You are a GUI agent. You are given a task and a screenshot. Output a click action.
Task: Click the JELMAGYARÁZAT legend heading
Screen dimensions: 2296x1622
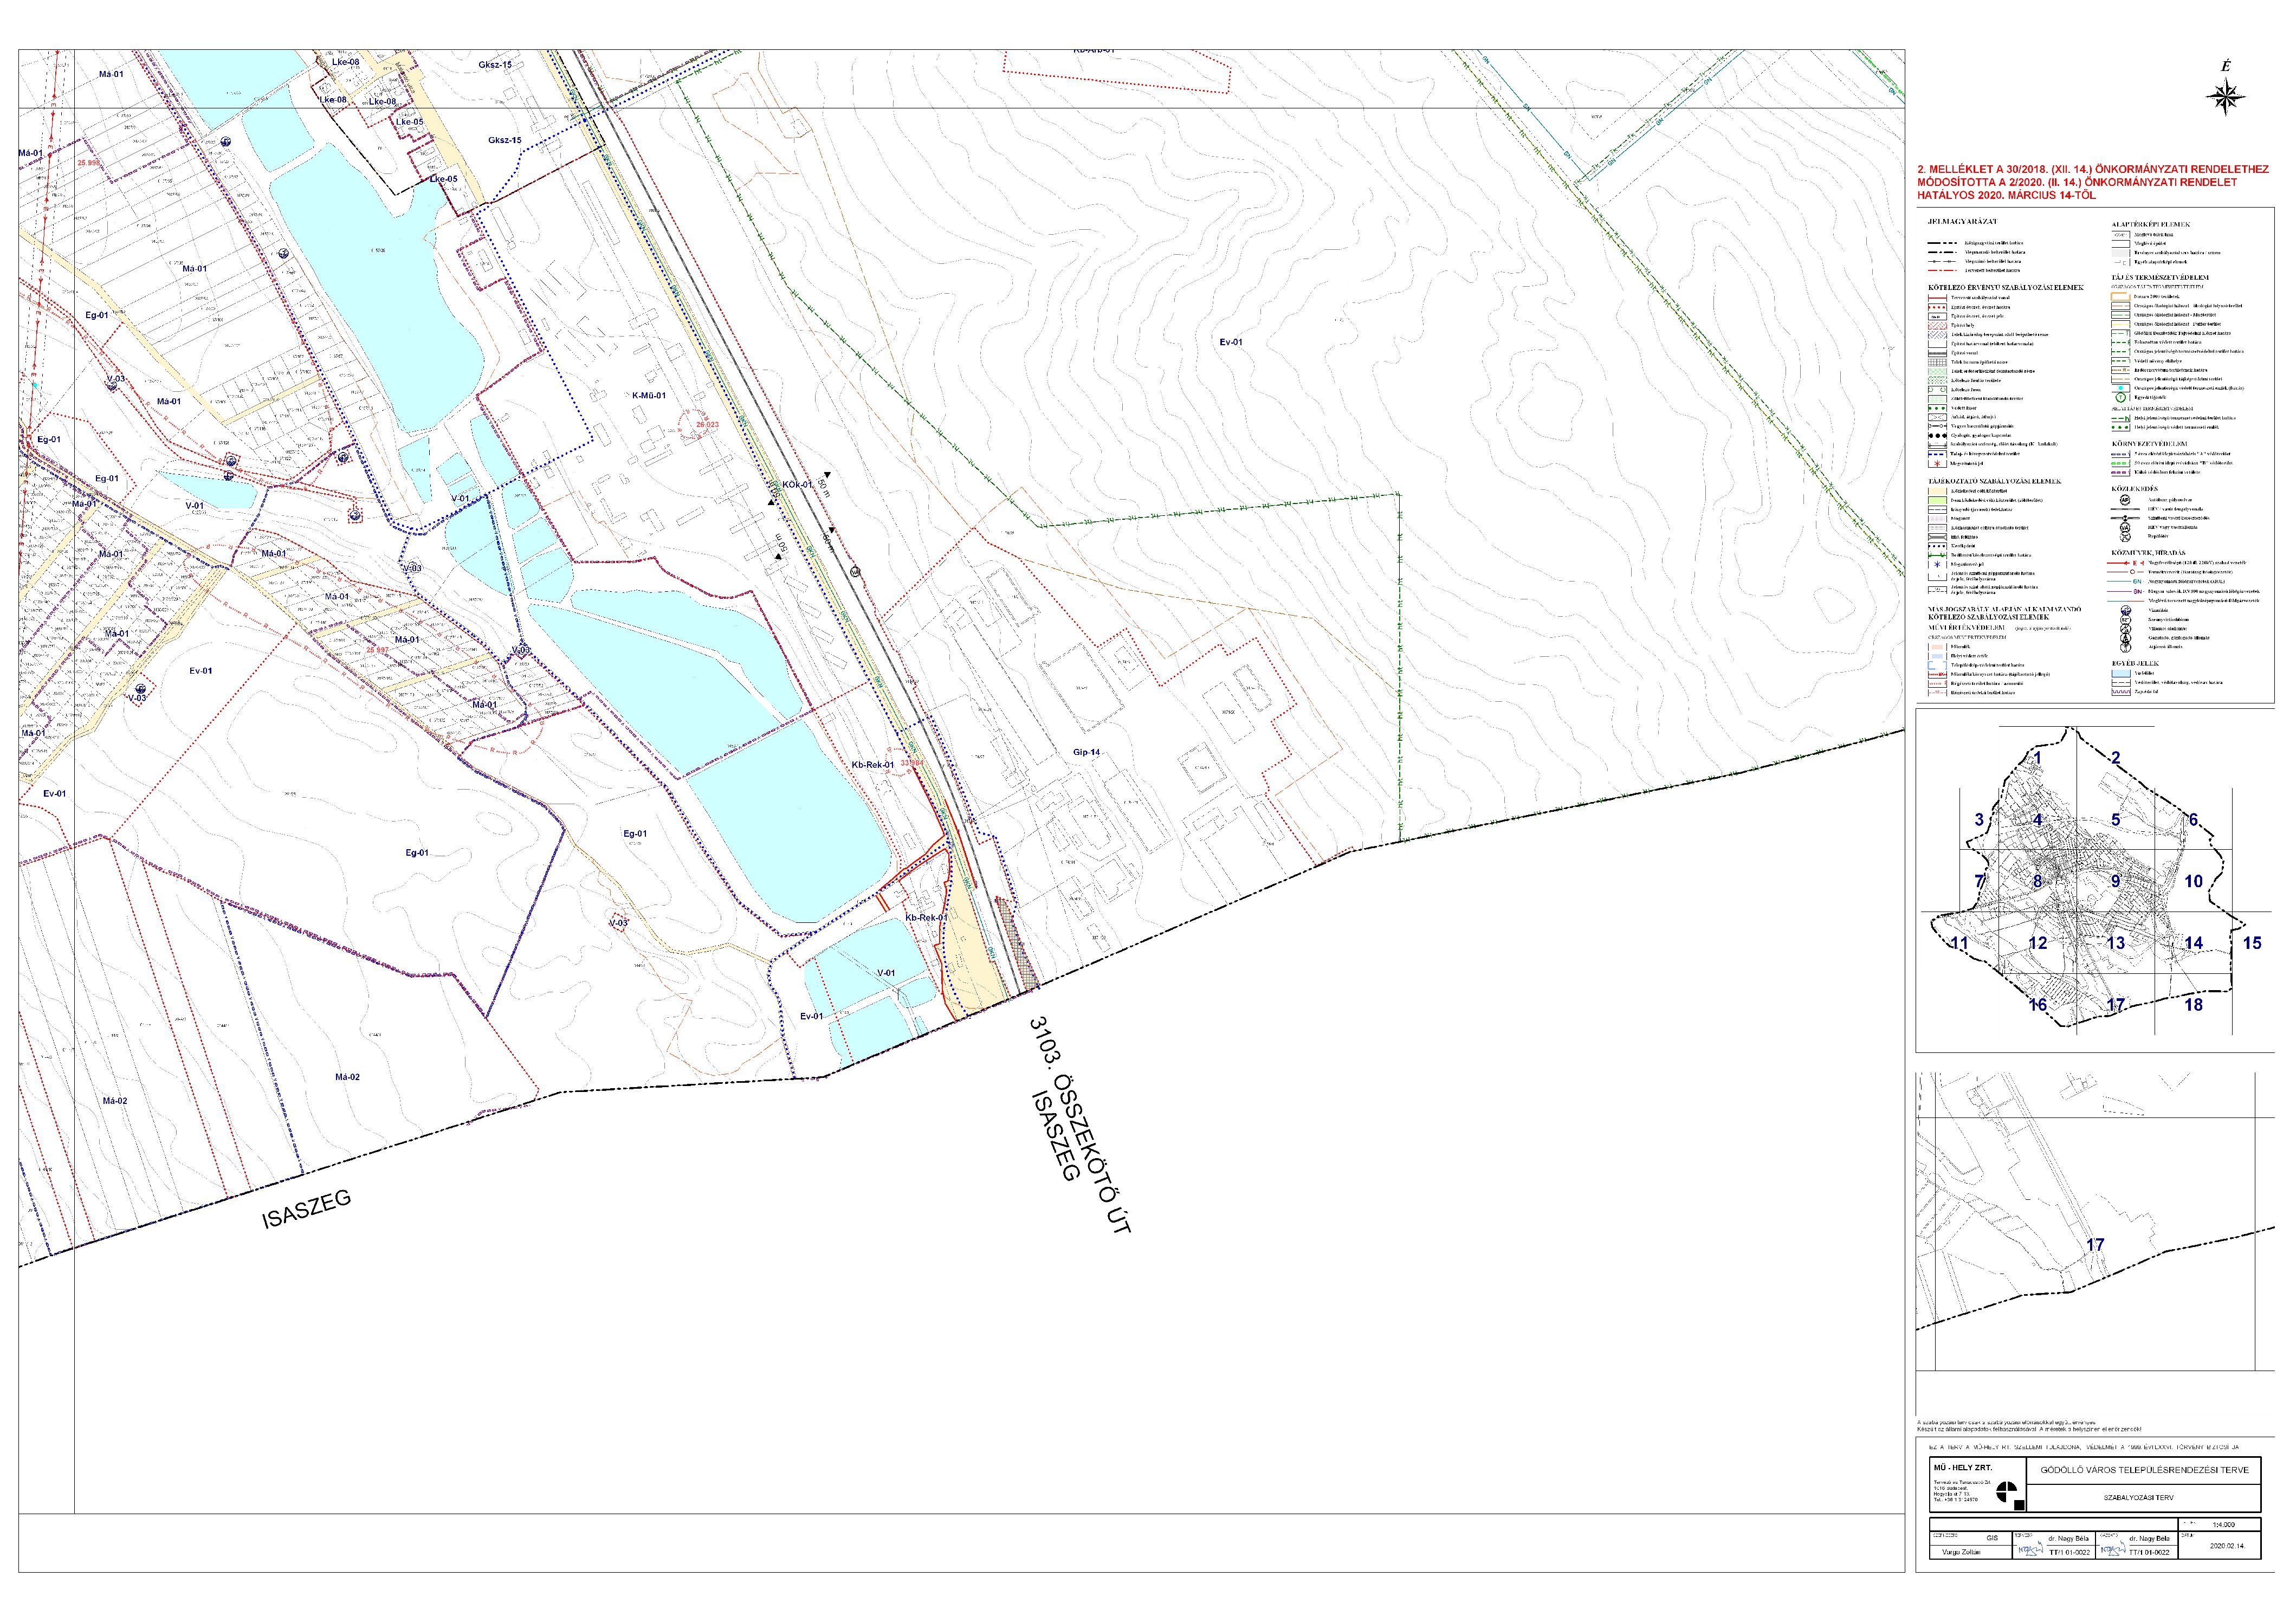tap(1963, 222)
